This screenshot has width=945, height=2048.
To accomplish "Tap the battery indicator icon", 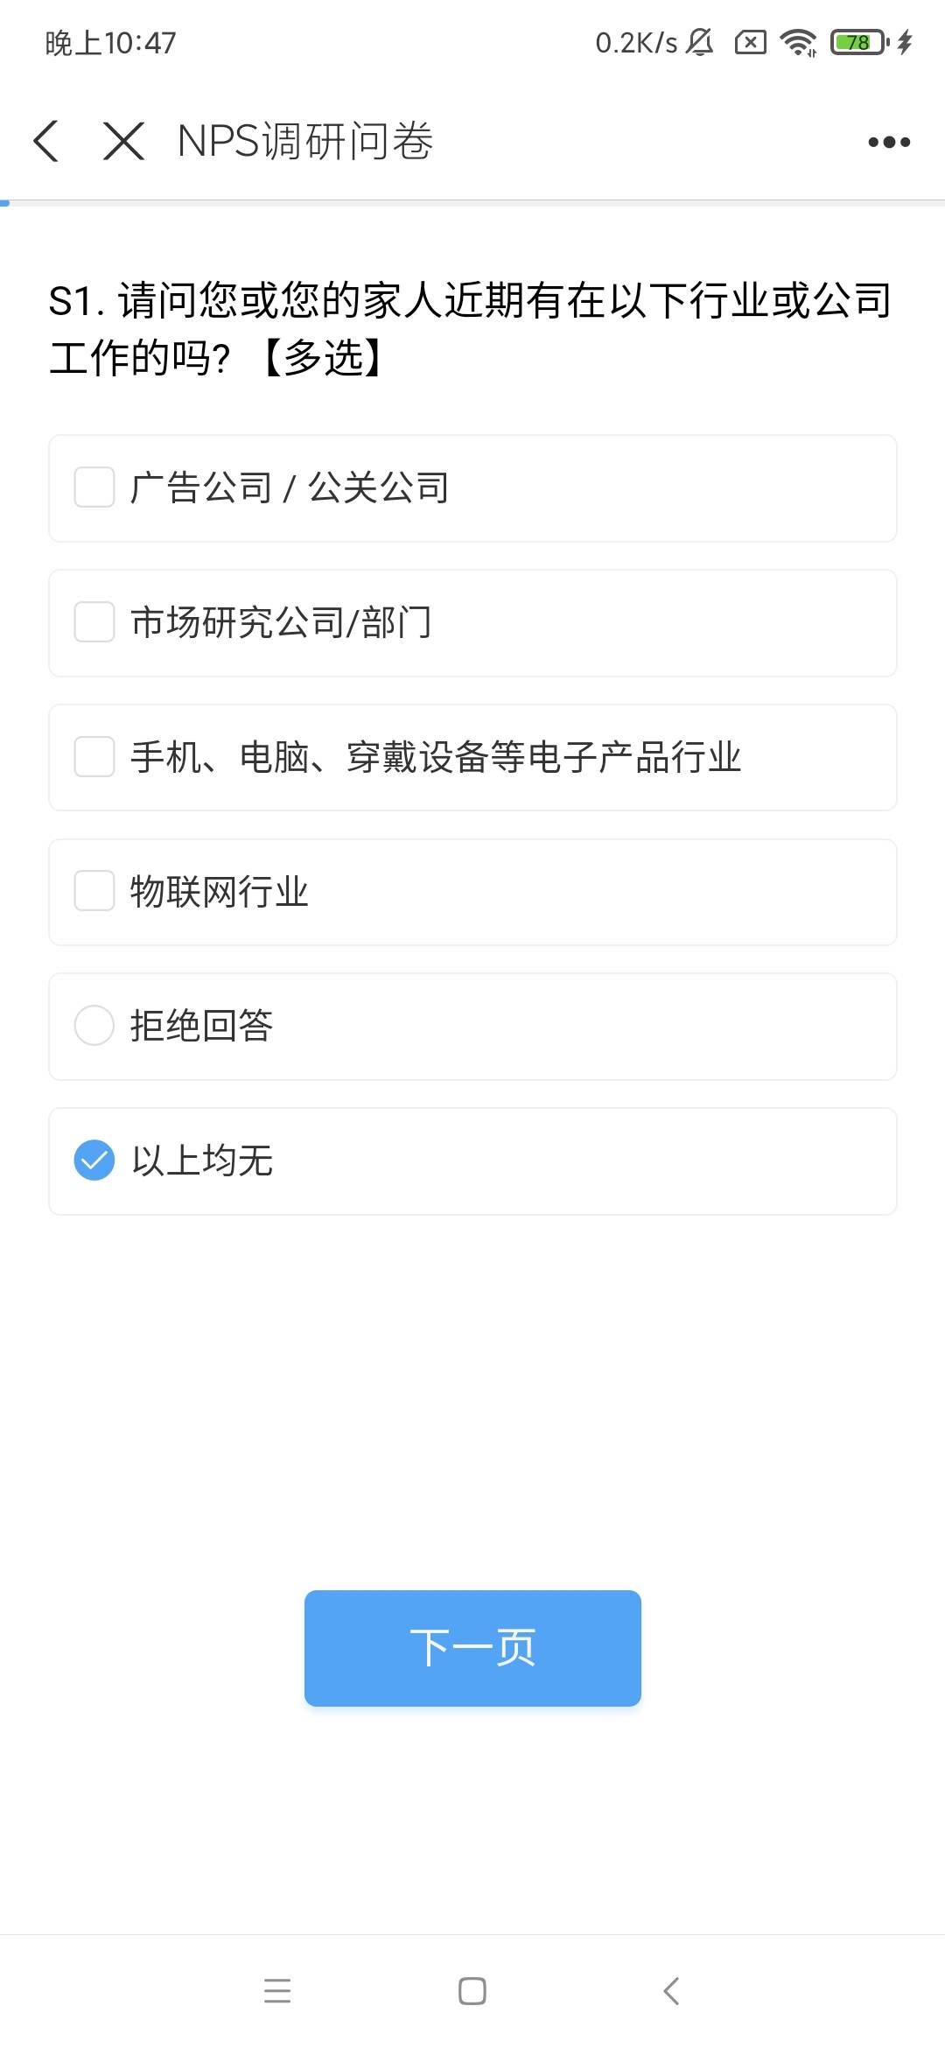I will pos(859,42).
